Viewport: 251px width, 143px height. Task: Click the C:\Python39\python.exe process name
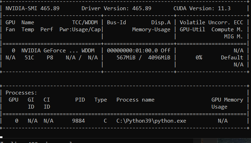coord(151,121)
